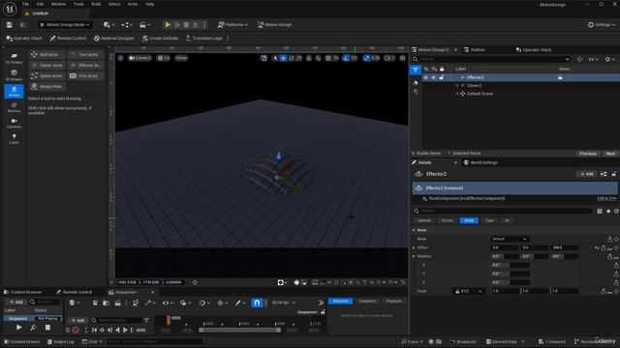Activate the translate gizmo tool in viewport

[283, 58]
